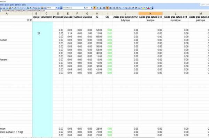Open the font color red swatch
This screenshot has height=138, width=209.
click(148, 8)
